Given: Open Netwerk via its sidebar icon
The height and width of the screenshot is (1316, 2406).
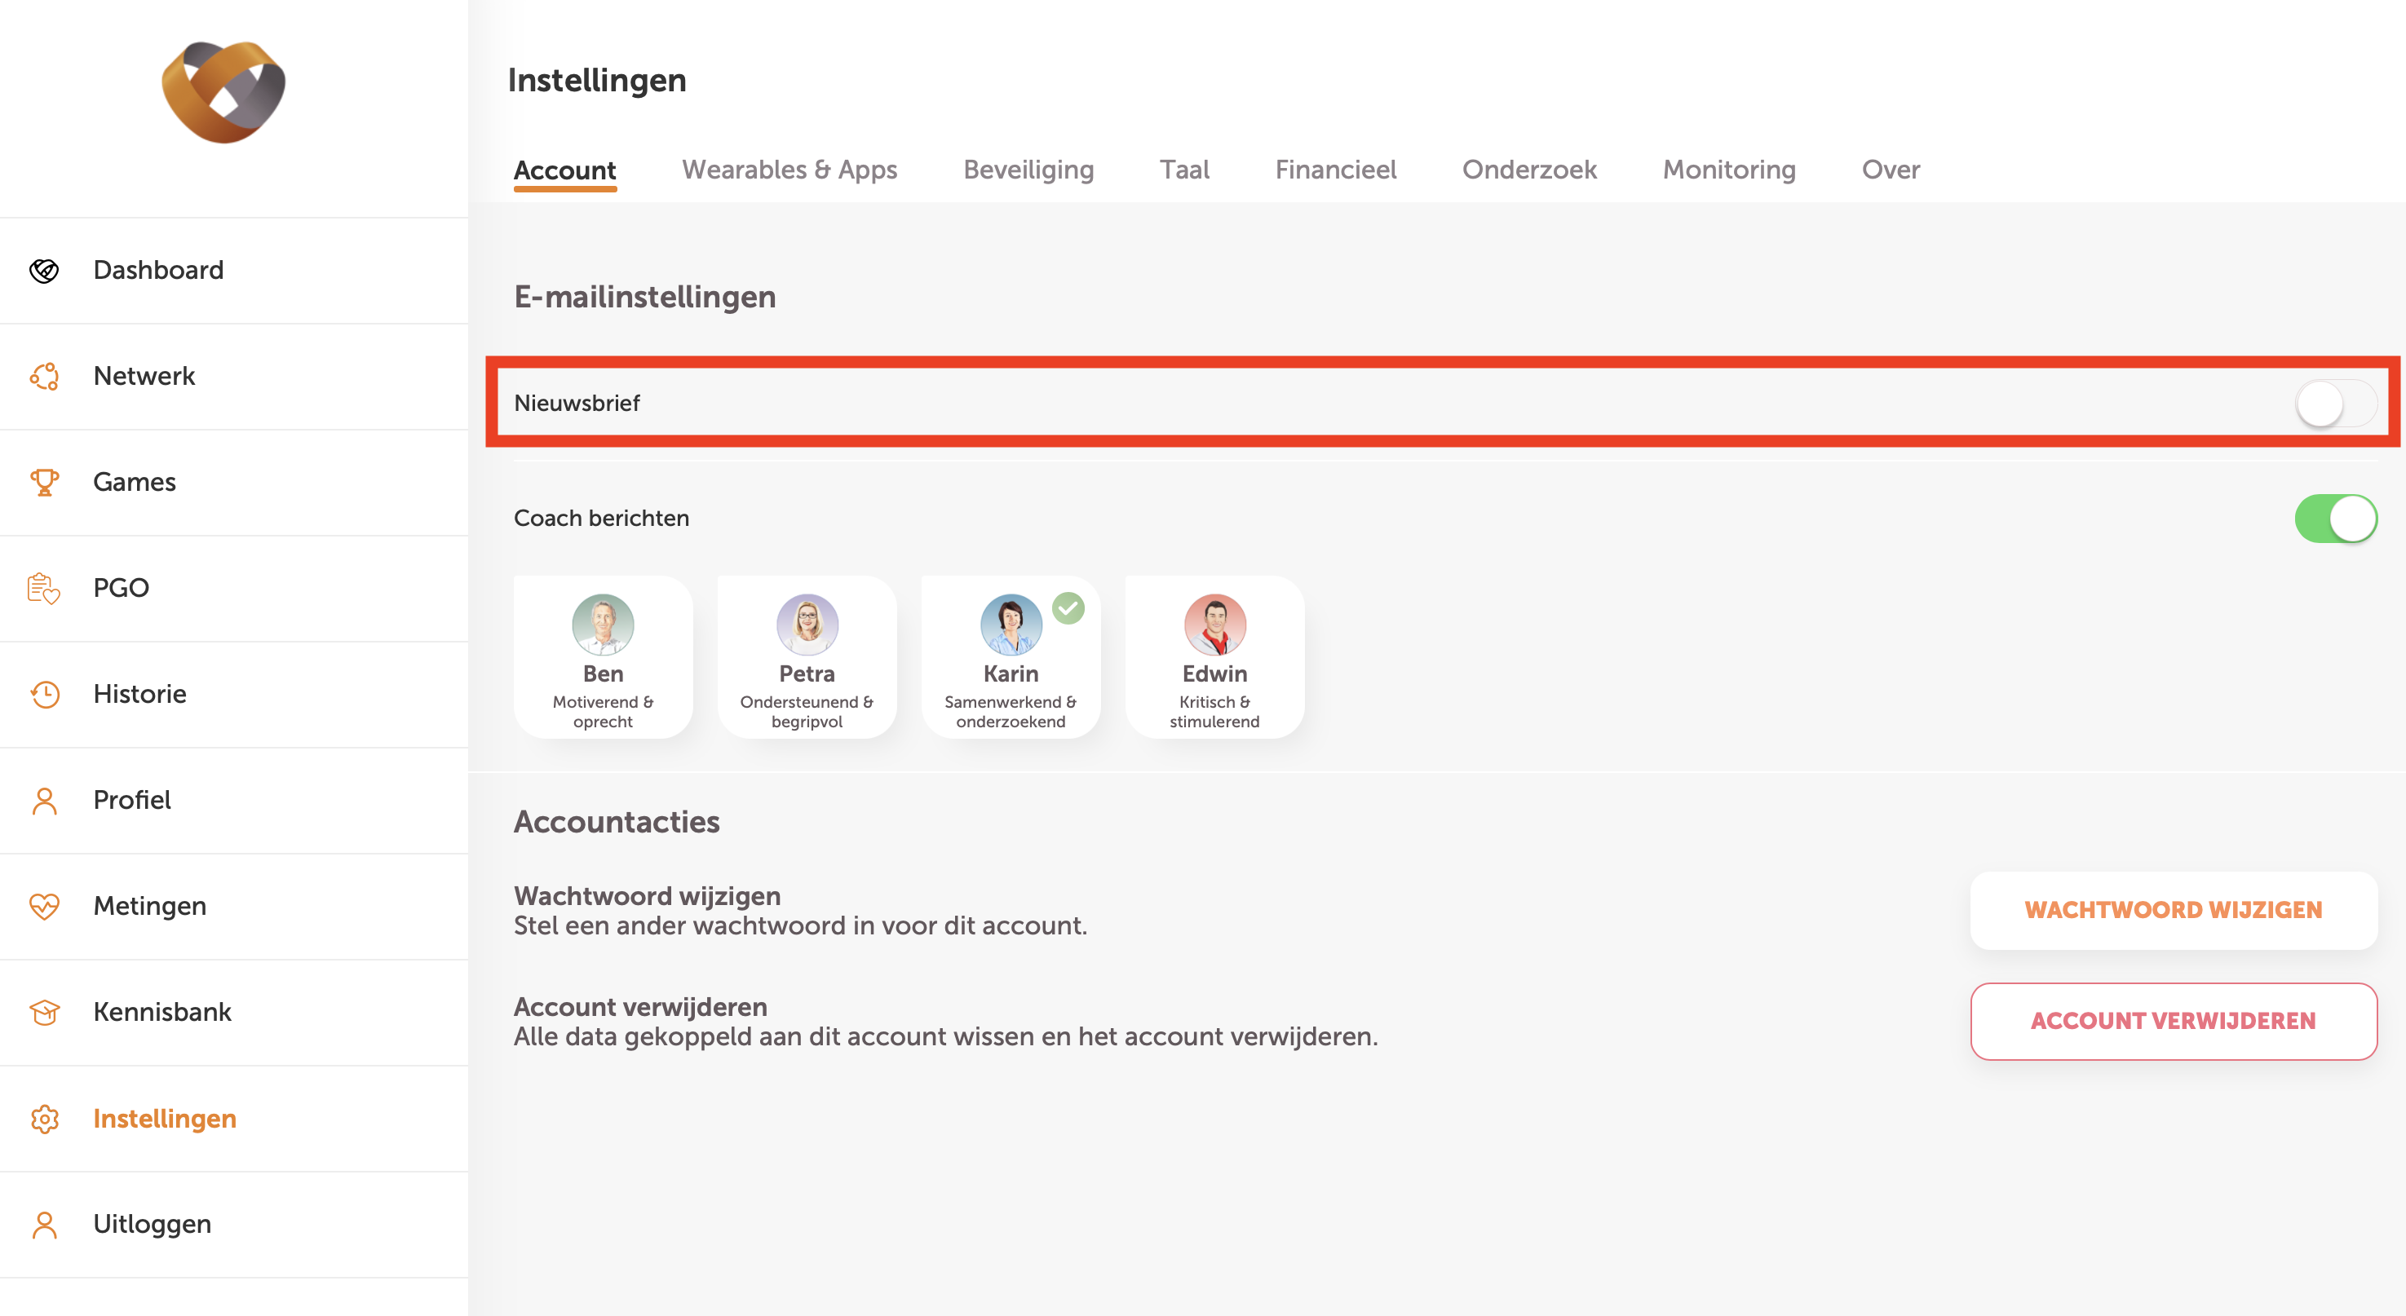Looking at the screenshot, I should pyautogui.click(x=44, y=377).
